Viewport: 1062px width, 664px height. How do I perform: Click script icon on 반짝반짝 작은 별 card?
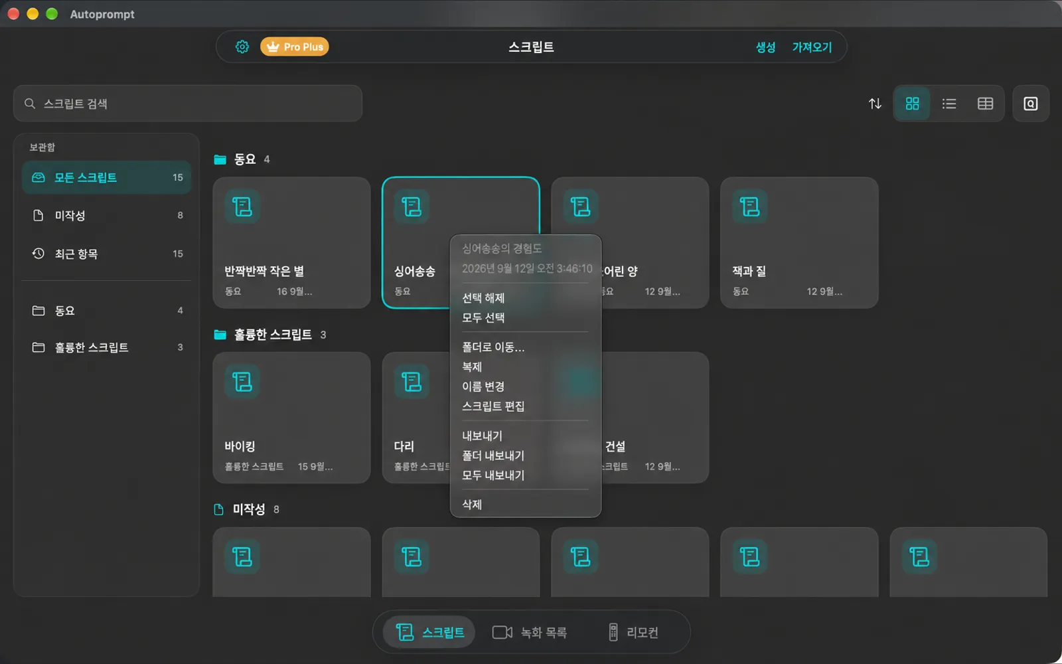tap(242, 207)
